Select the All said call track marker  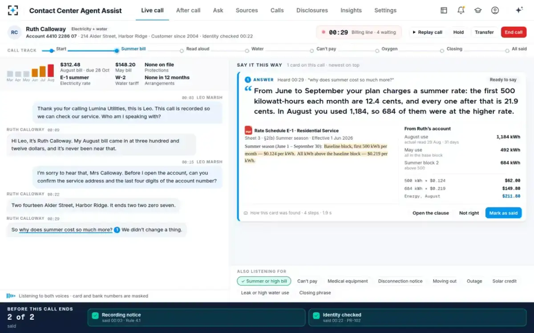507,51
